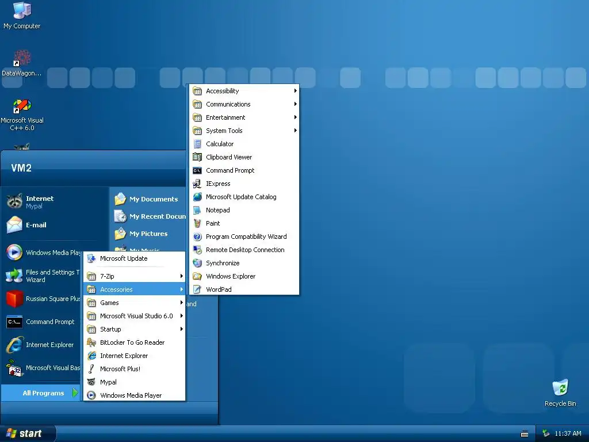Open Internet Mypal pinned start item

[55, 202]
